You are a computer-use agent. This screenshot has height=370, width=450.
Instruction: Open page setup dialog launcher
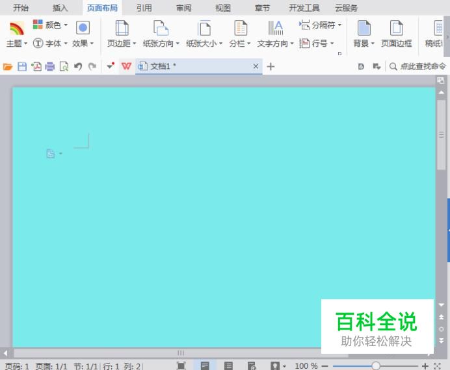(340, 53)
